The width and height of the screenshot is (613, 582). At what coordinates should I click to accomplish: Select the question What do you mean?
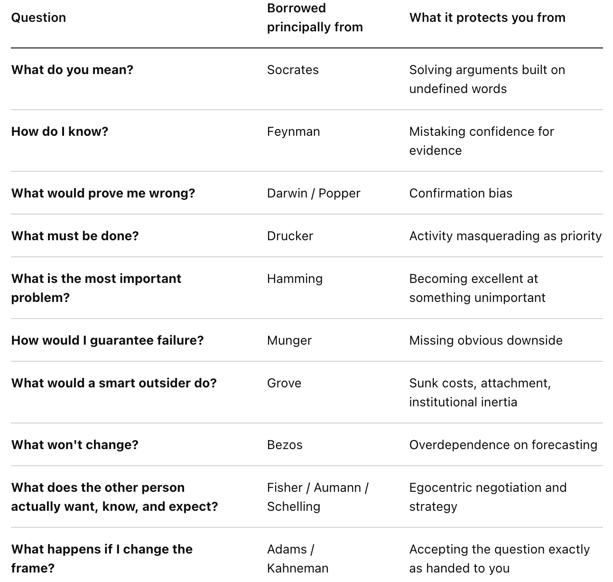[x=72, y=70]
